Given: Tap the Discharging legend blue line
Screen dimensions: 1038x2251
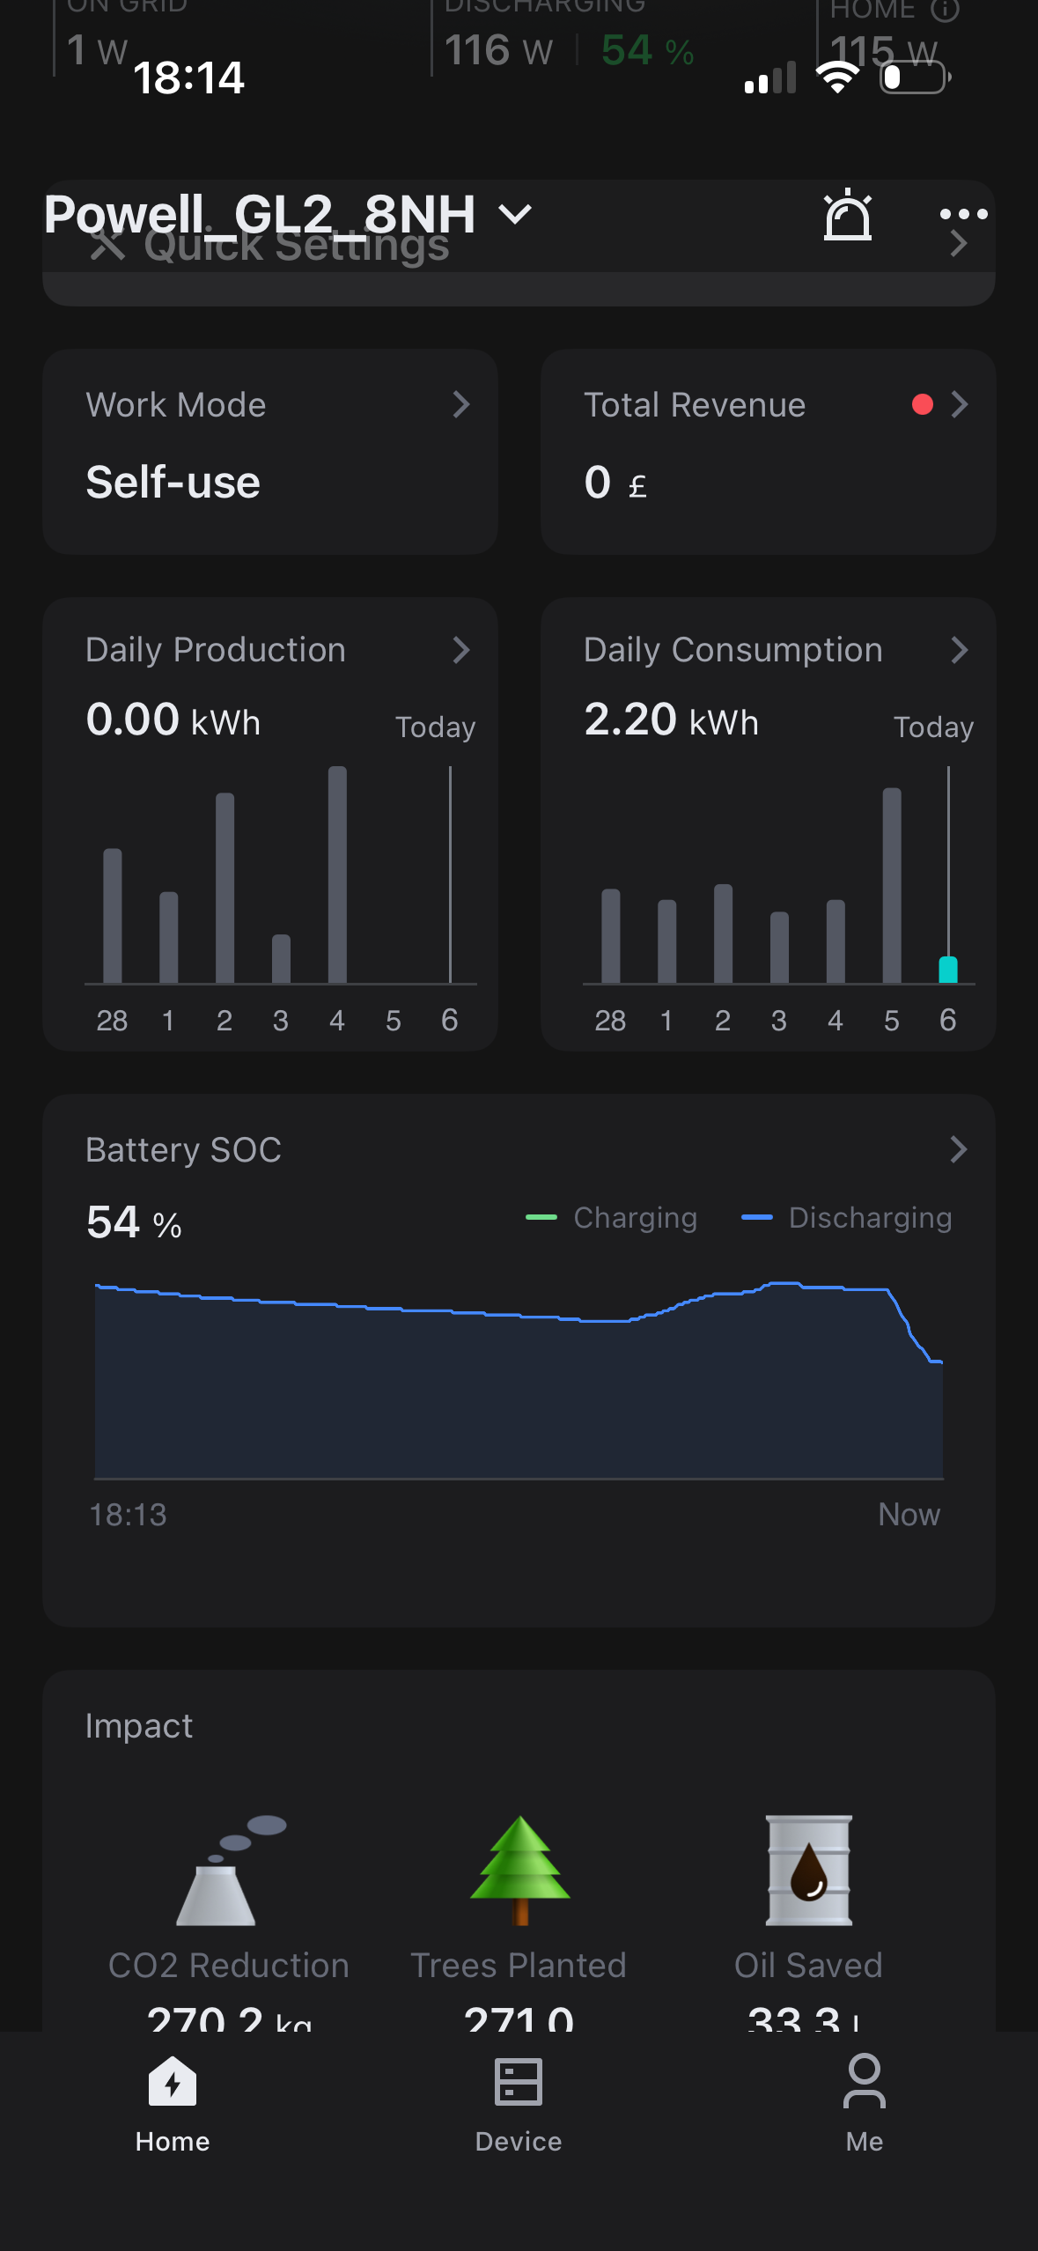Looking at the screenshot, I should (757, 1217).
